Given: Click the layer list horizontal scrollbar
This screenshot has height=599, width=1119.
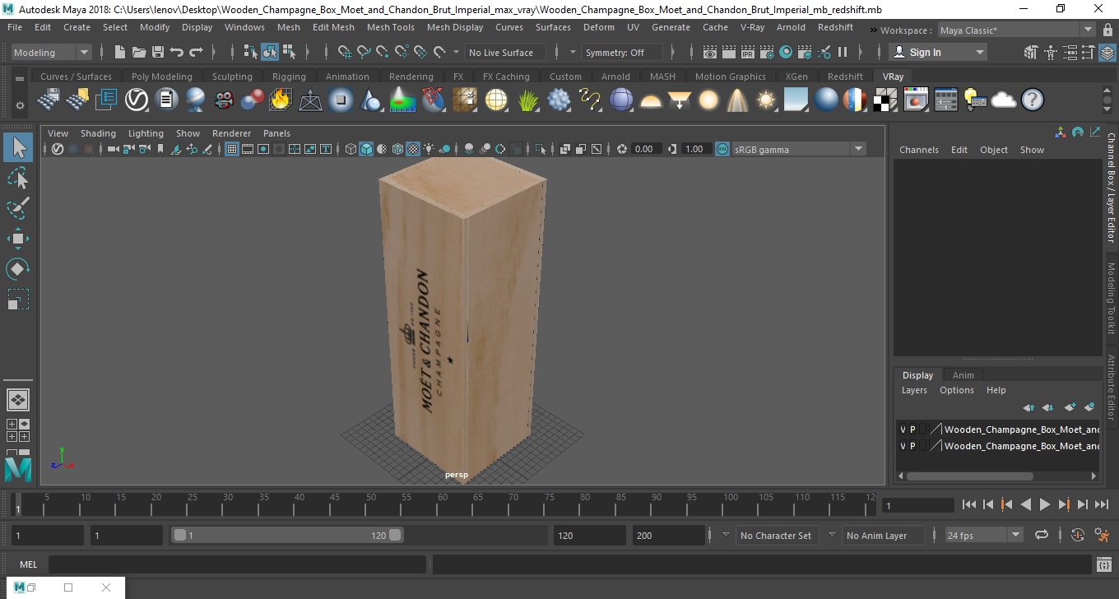Looking at the screenshot, I should click(971, 476).
